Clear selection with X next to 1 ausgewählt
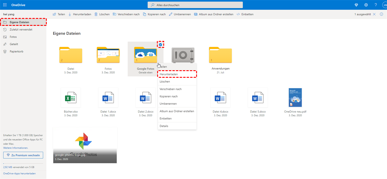This screenshot has width=387, height=179. [x=374, y=14]
